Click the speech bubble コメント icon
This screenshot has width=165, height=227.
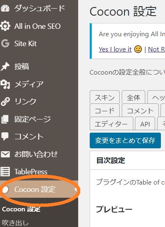(5, 136)
